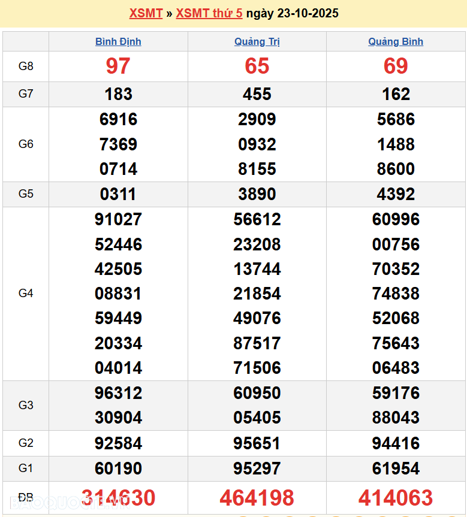The image size is (467, 517).
Task: Open the Bình Định province link
Action: tap(118, 41)
